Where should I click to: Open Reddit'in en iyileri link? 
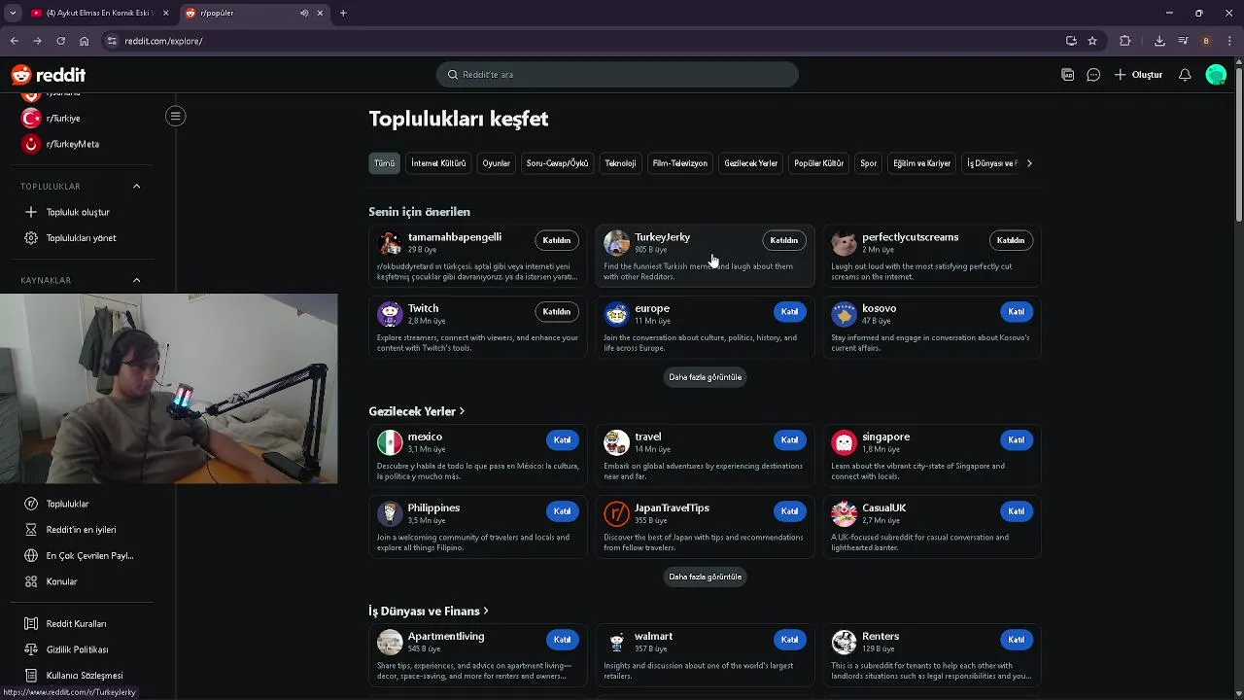click(81, 530)
